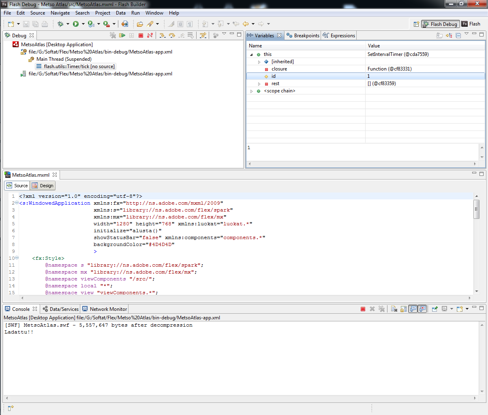Select MetsoAtlas [Desktop Application] launch node
Viewport: 488px width, 415px height.
point(53,45)
